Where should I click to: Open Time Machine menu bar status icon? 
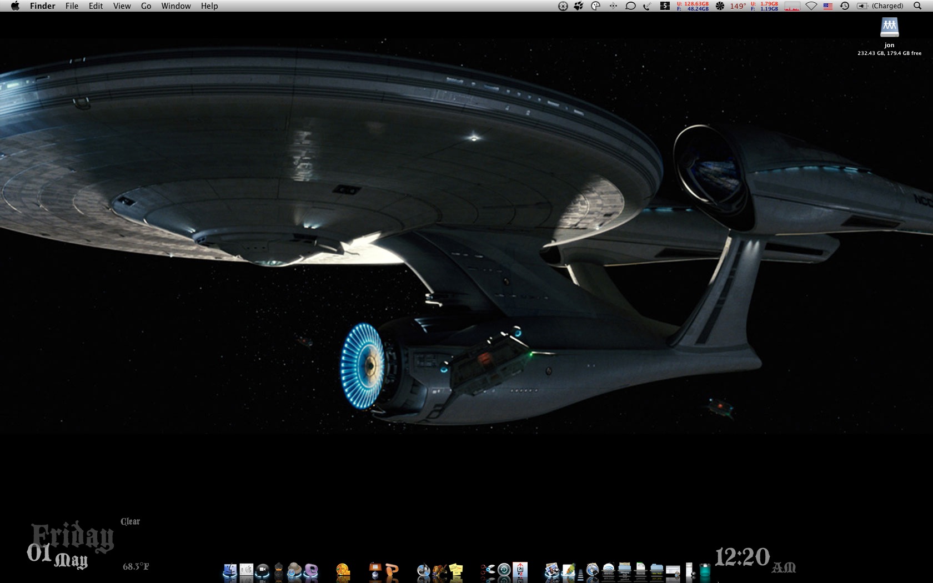pyautogui.click(x=845, y=6)
